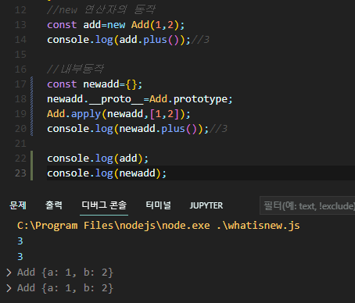The image size is (355, 303).
Task: Click the '//new 연산자의 동작' comment line
Action: tap(101, 10)
